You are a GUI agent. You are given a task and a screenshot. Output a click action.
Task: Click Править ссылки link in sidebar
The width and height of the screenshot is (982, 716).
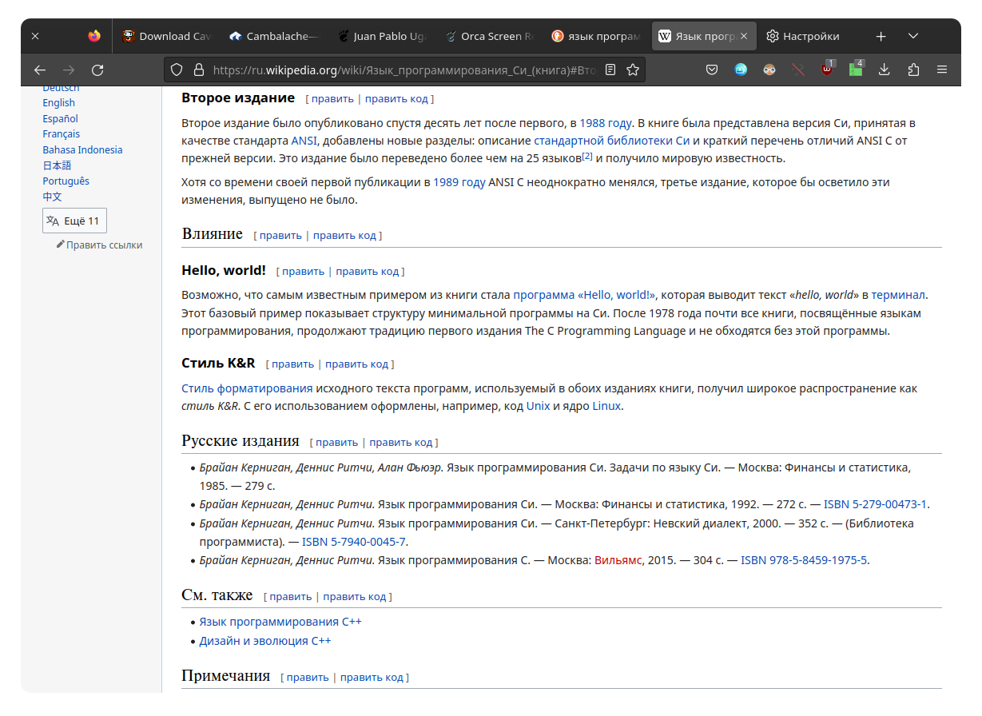point(105,245)
